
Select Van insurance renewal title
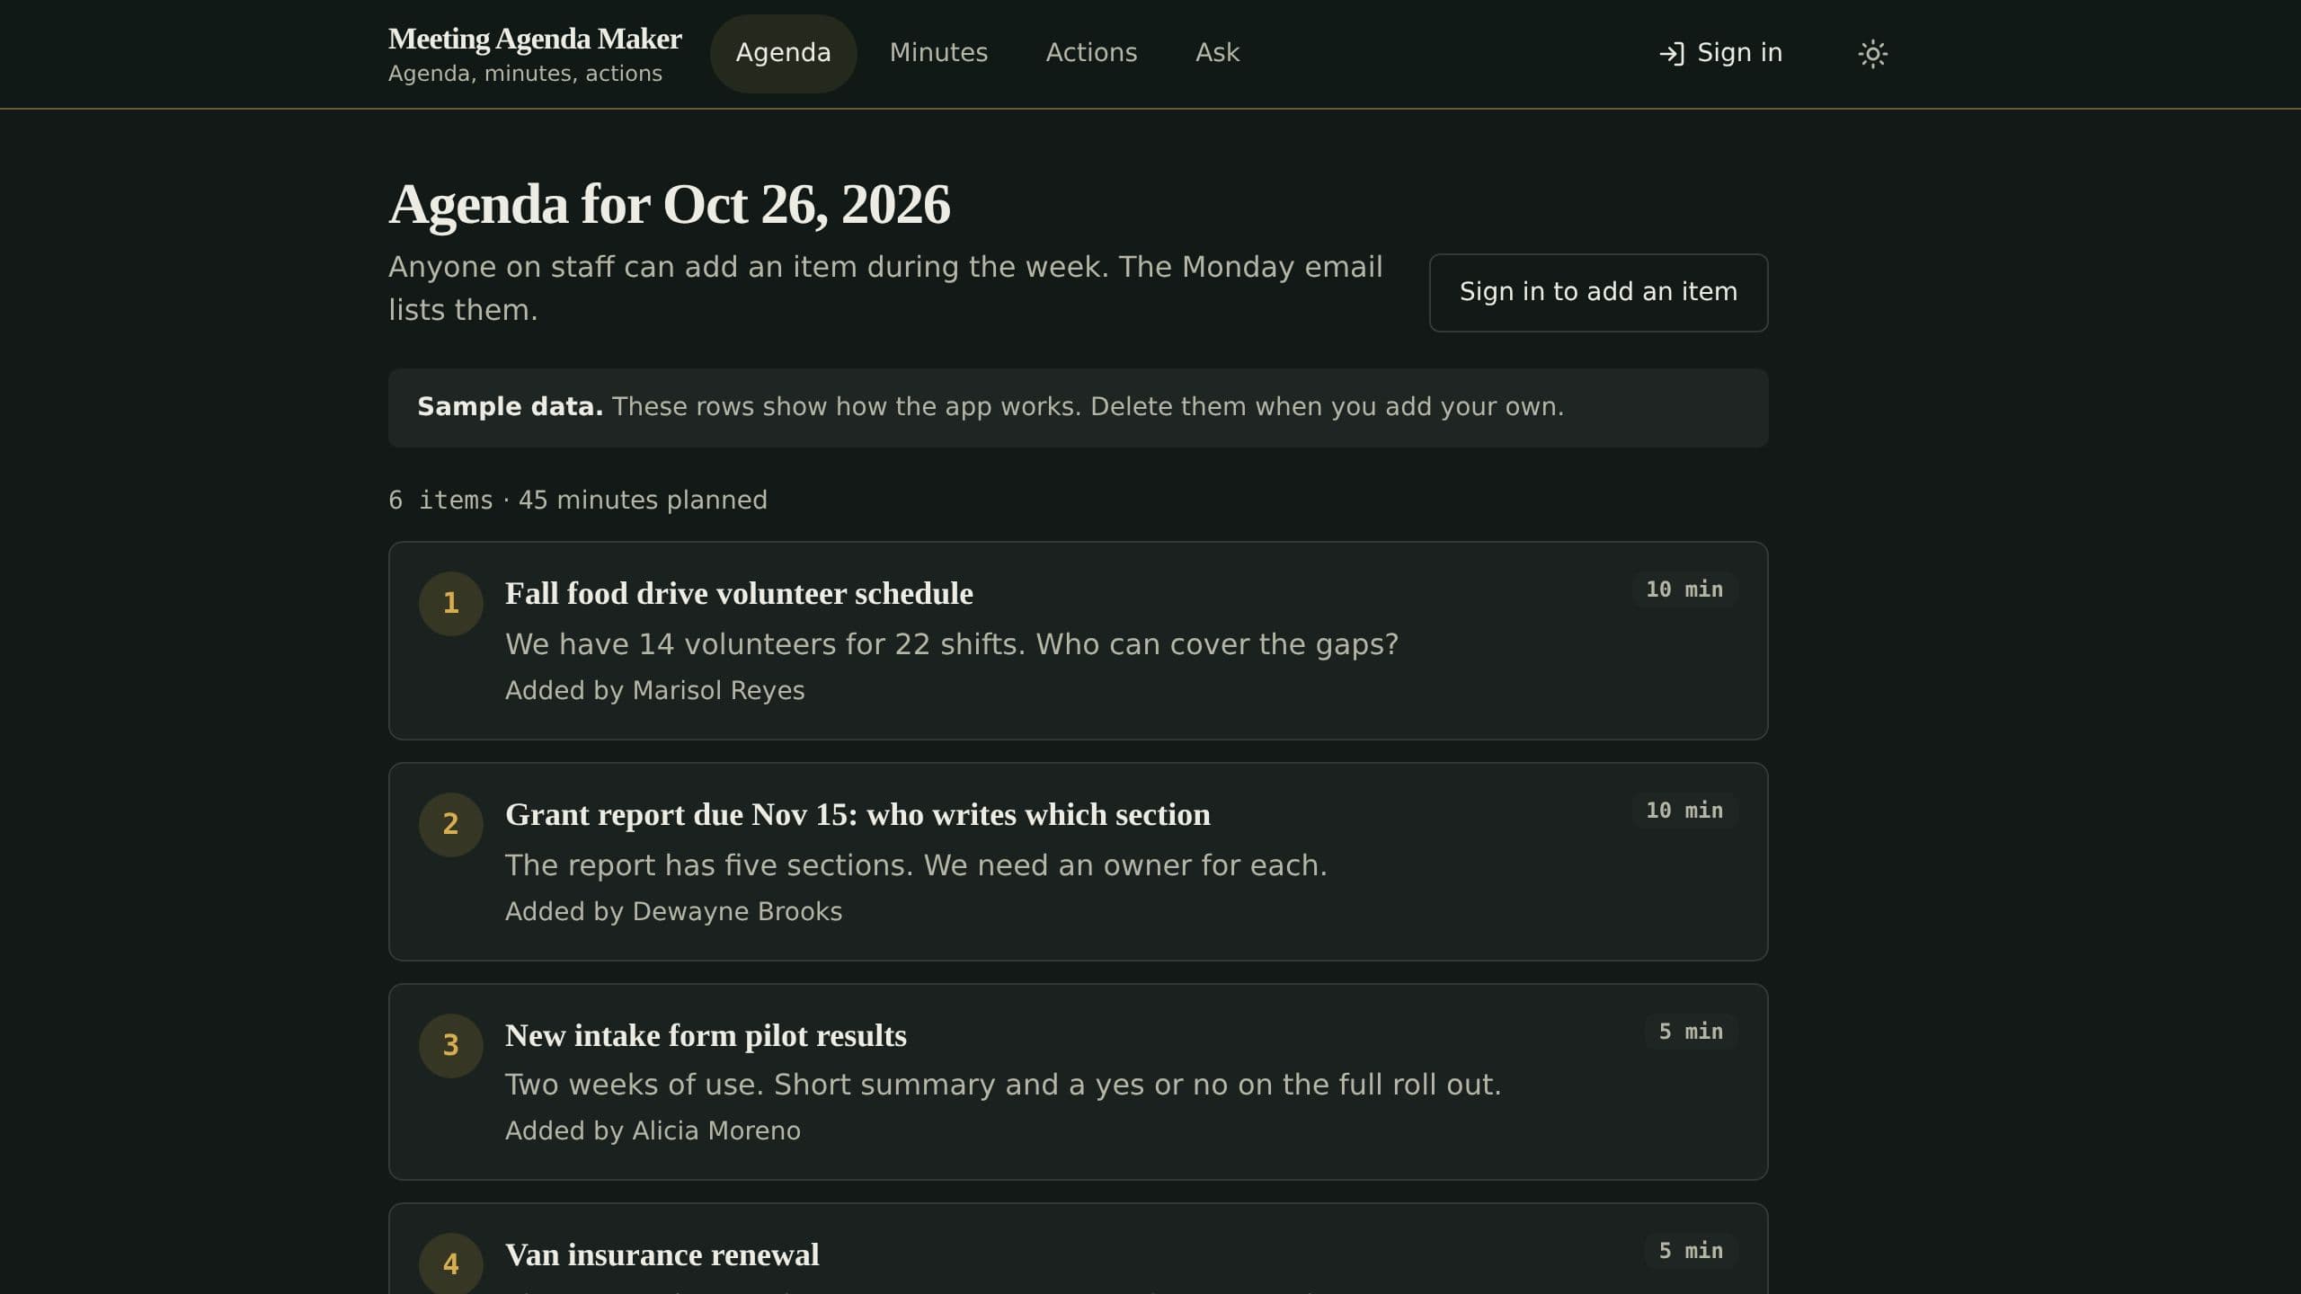[x=662, y=1255]
